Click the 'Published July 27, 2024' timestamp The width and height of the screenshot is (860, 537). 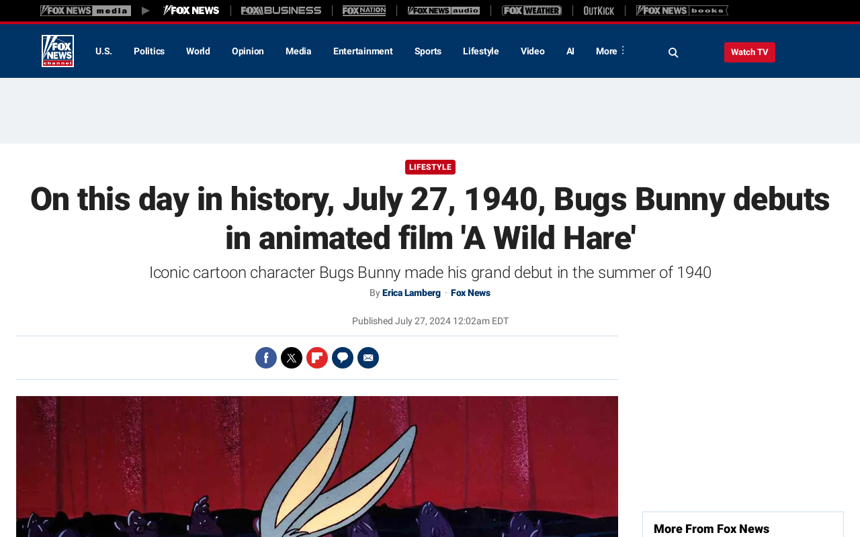430,321
